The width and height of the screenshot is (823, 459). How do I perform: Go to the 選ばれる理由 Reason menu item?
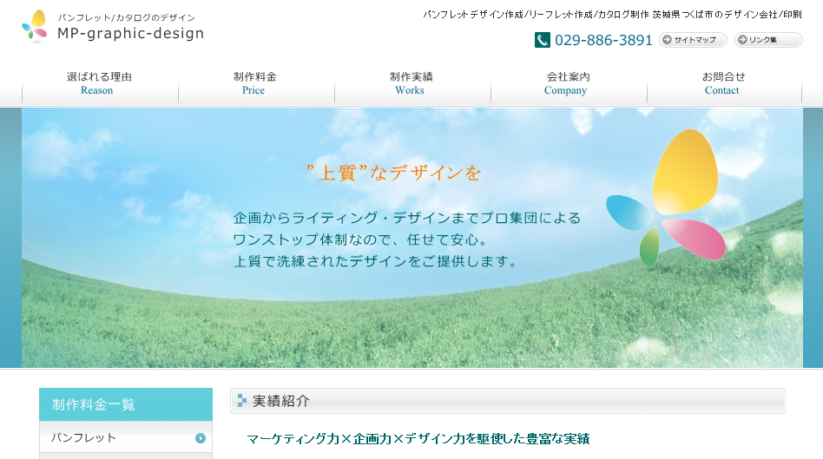click(99, 83)
